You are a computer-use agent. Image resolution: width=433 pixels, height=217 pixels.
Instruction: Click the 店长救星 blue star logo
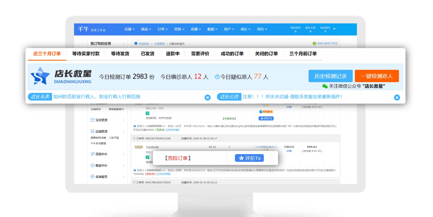point(40,76)
